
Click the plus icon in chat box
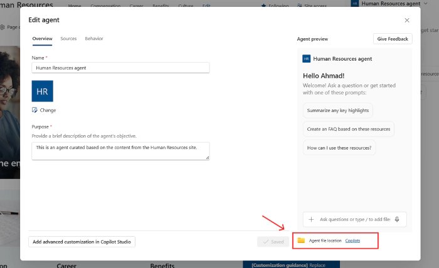[311, 219]
